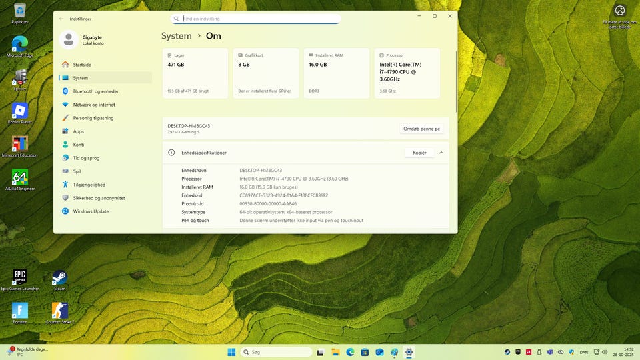Select the Fortnite desktop shortcut

tap(20, 311)
